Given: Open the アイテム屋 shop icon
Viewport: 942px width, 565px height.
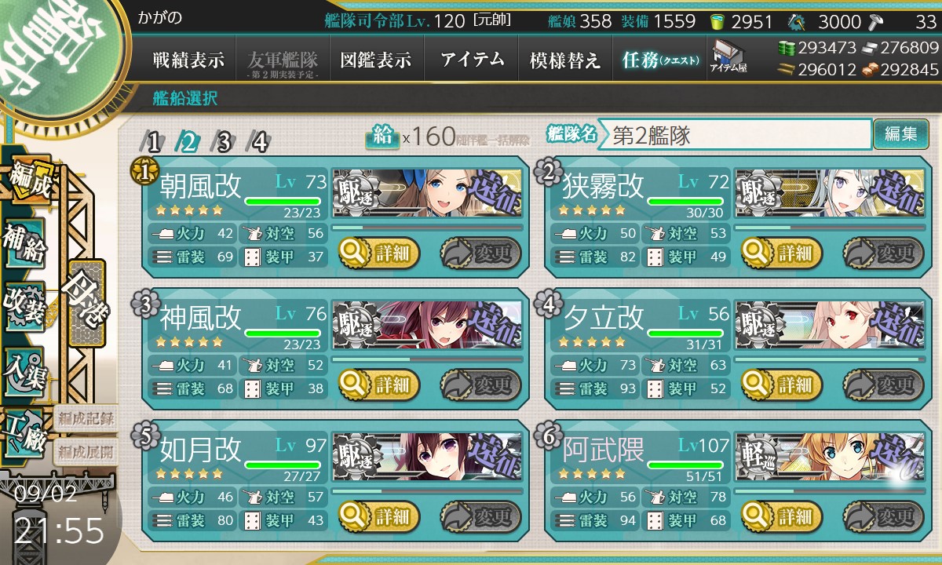Looking at the screenshot, I should [x=728, y=56].
